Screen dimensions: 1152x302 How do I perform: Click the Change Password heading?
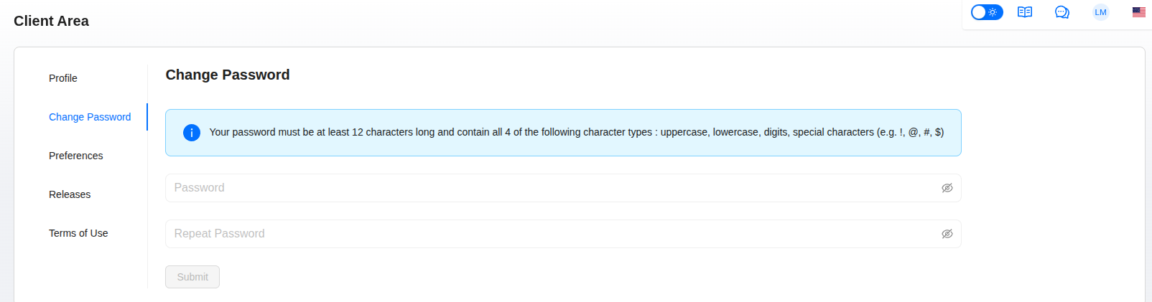pyautogui.click(x=228, y=75)
